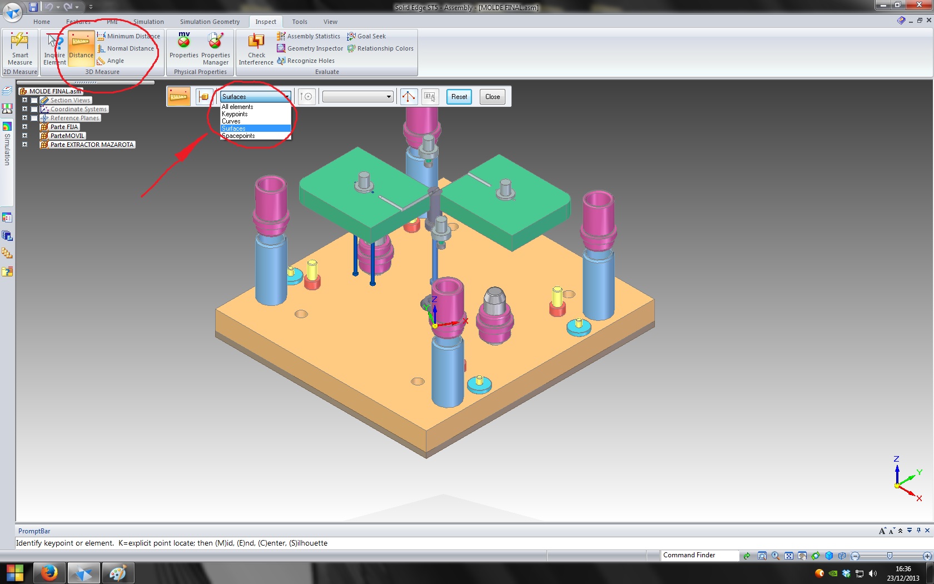Screen dimensions: 934x584
Task: Click the keypoints option icon in command bar
Action: (307, 97)
